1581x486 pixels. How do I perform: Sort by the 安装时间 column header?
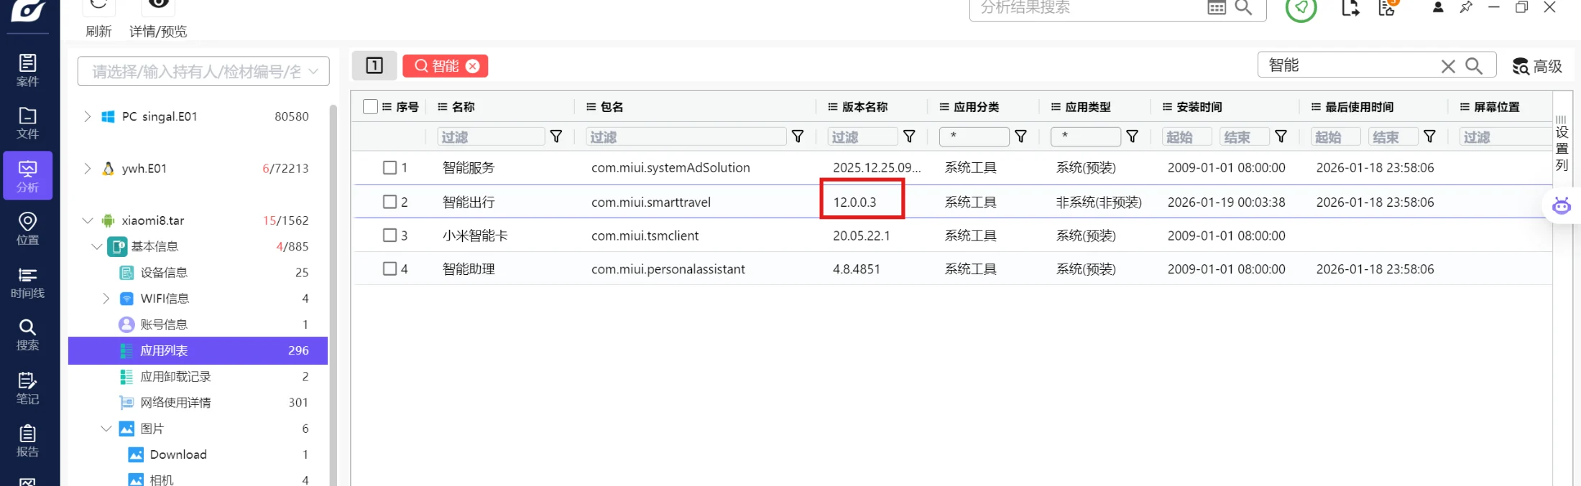coord(1199,107)
